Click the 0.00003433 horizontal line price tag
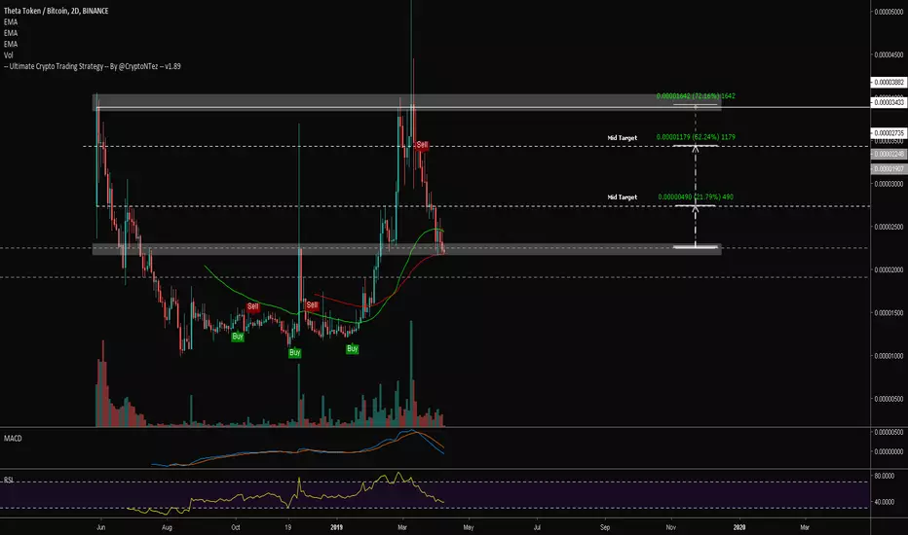Image resolution: width=908 pixels, height=535 pixels. click(x=889, y=102)
